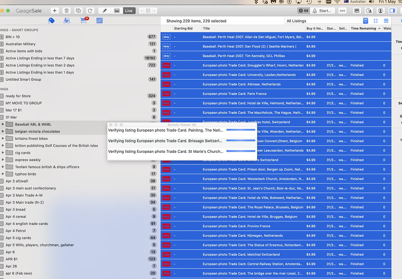
Task: Select the Paris France trade card row
Action: click(276, 94)
